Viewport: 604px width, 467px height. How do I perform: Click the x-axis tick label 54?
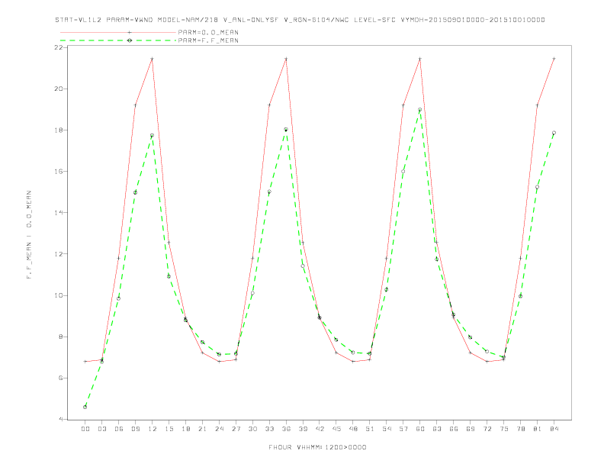(387, 429)
